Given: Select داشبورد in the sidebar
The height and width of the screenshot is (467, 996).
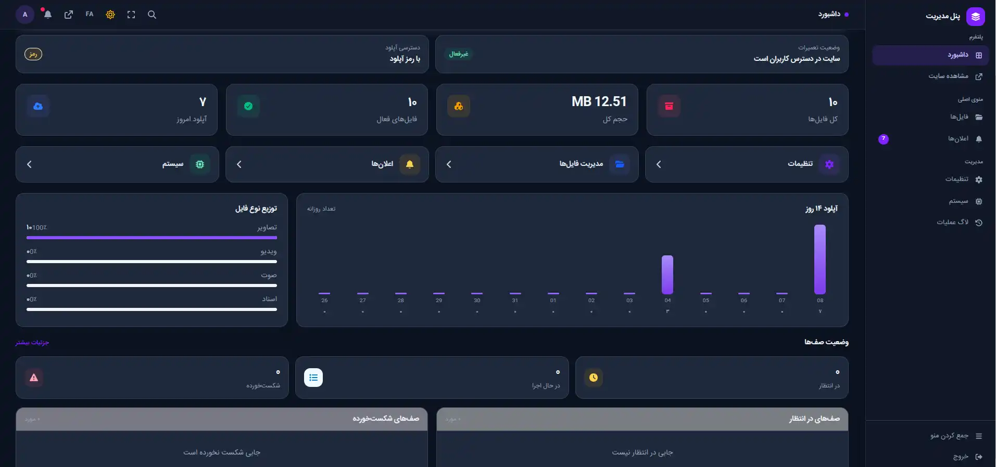Looking at the screenshot, I should [931, 55].
